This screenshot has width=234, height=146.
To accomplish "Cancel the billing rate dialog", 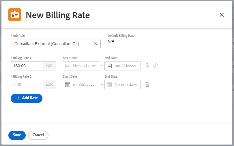I will pyautogui.click(x=38, y=135).
